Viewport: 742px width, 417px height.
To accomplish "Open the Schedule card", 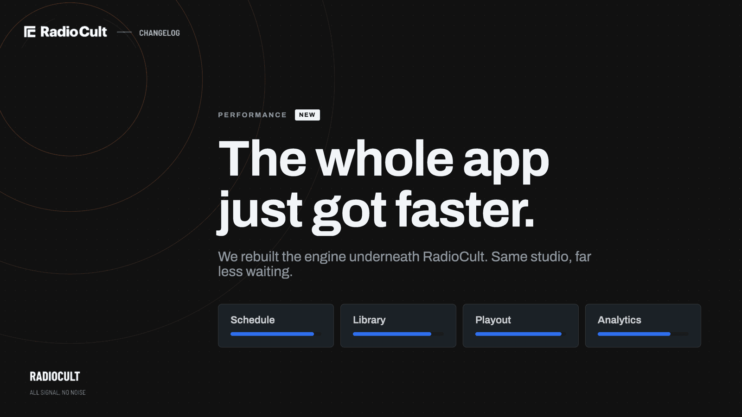I will pos(276,326).
